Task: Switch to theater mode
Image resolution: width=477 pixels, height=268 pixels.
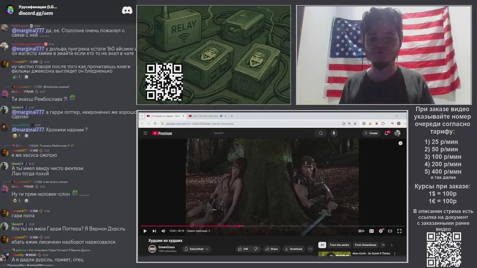Action: tap(390, 231)
